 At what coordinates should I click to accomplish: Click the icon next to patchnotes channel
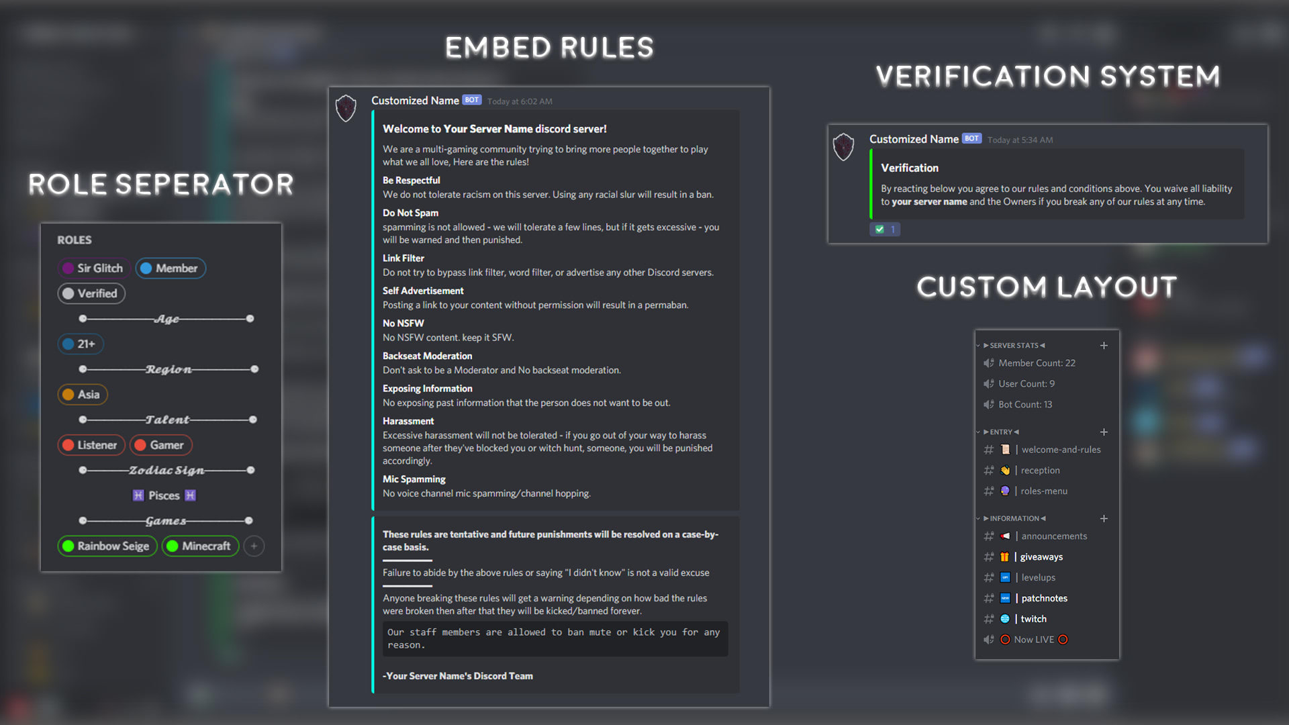point(1004,598)
